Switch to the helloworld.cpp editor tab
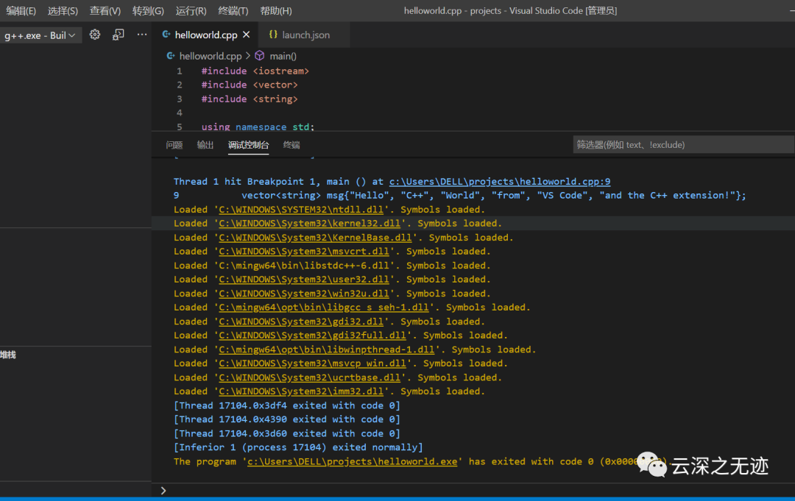The image size is (795, 501). 206,35
